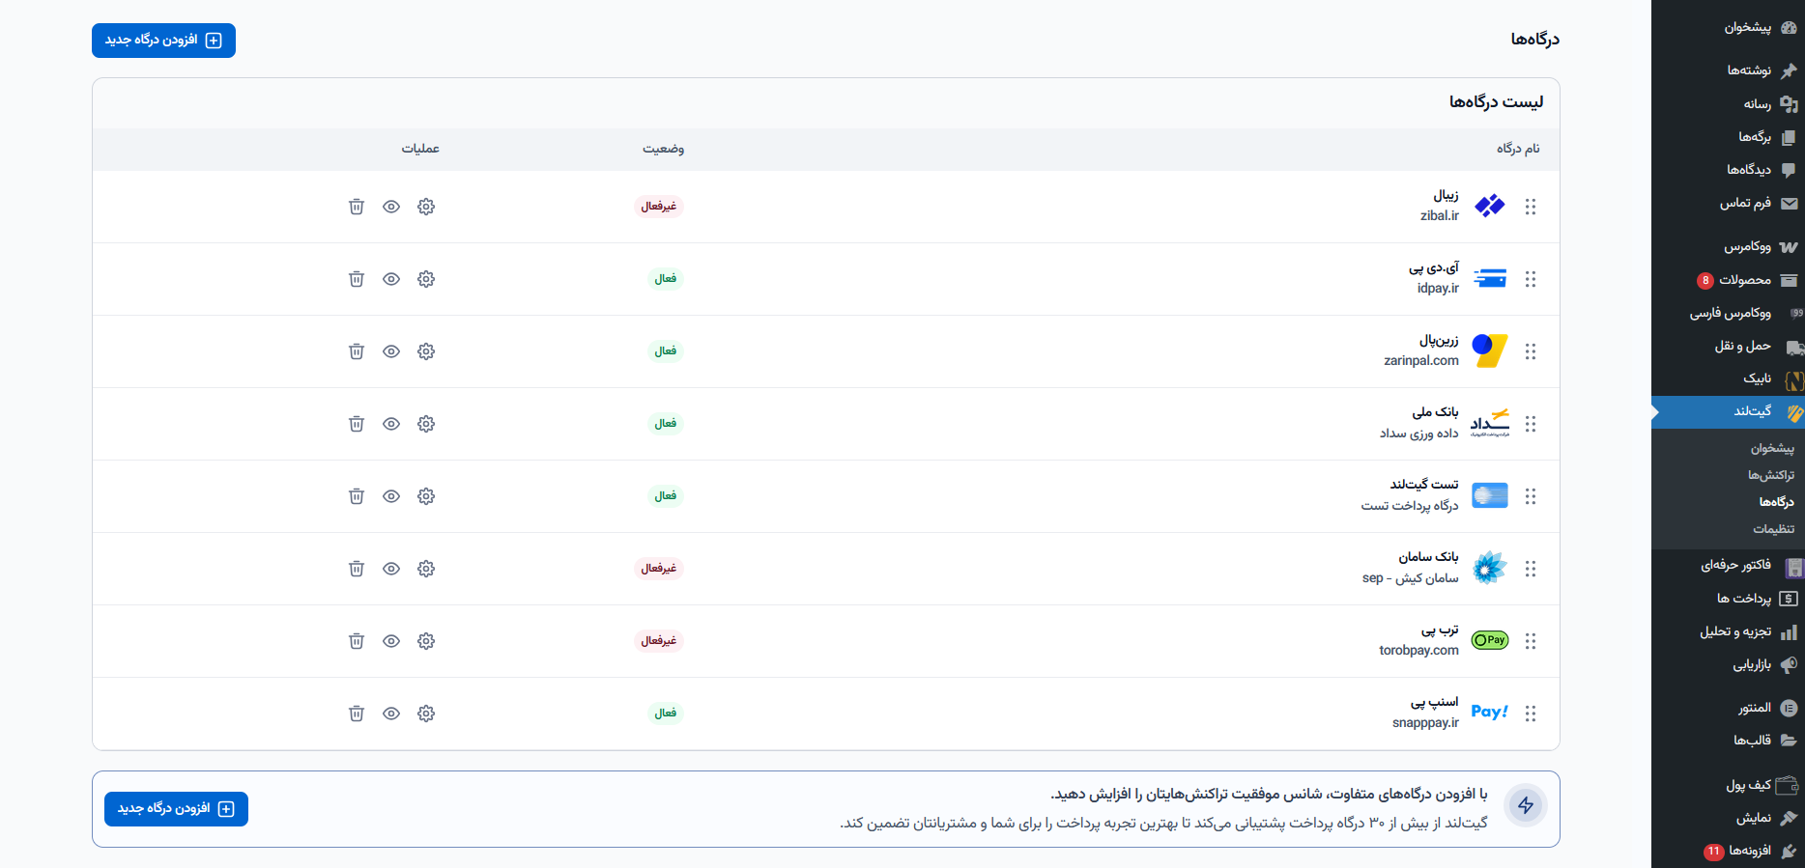Viewport: 1805px width, 868px height.
Task: Toggle visibility eye for زرین‌پال gateway
Action: coord(391,351)
